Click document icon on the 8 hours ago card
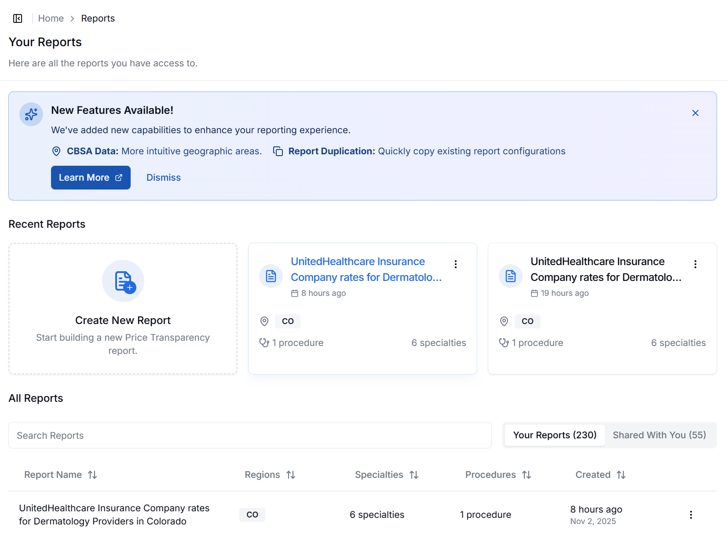The width and height of the screenshot is (728, 535). [271, 276]
